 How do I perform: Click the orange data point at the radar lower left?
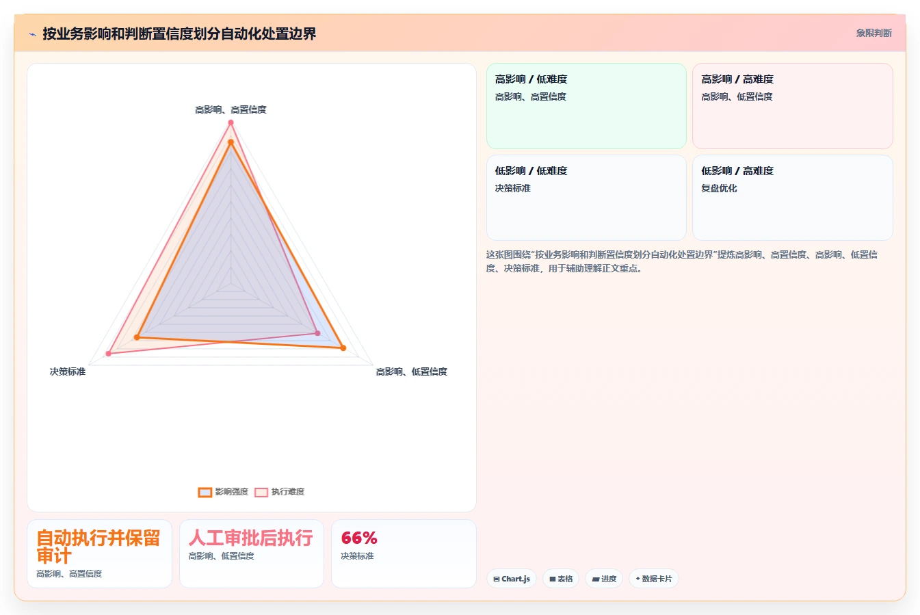pos(137,337)
